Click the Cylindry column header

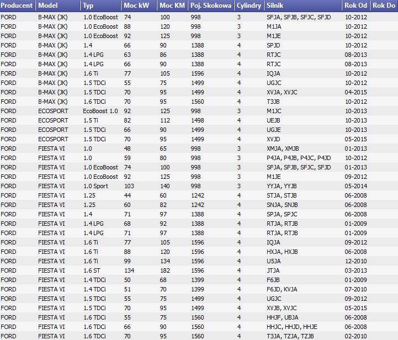coord(249,6)
